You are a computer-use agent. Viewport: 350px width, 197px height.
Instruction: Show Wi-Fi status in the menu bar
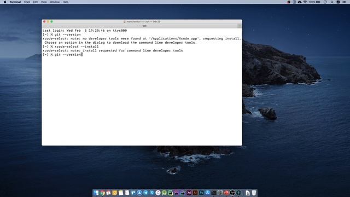pos(305,2)
